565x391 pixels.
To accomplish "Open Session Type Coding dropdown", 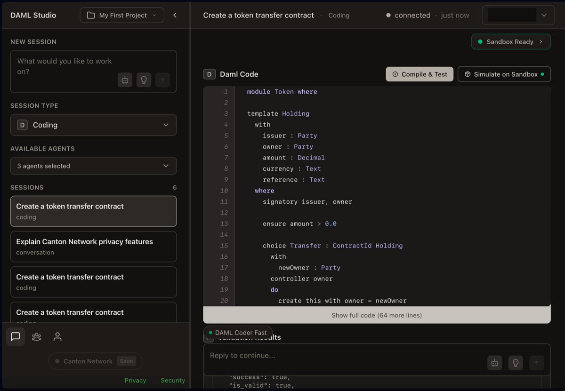I will click(x=94, y=125).
